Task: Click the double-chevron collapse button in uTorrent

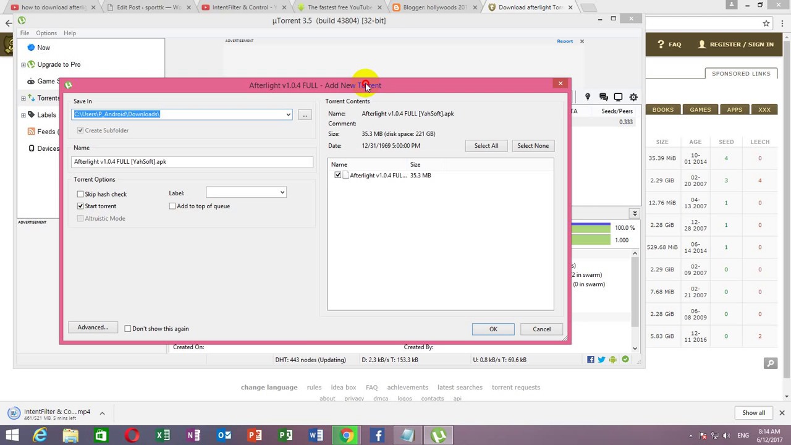Action: pyautogui.click(x=635, y=213)
